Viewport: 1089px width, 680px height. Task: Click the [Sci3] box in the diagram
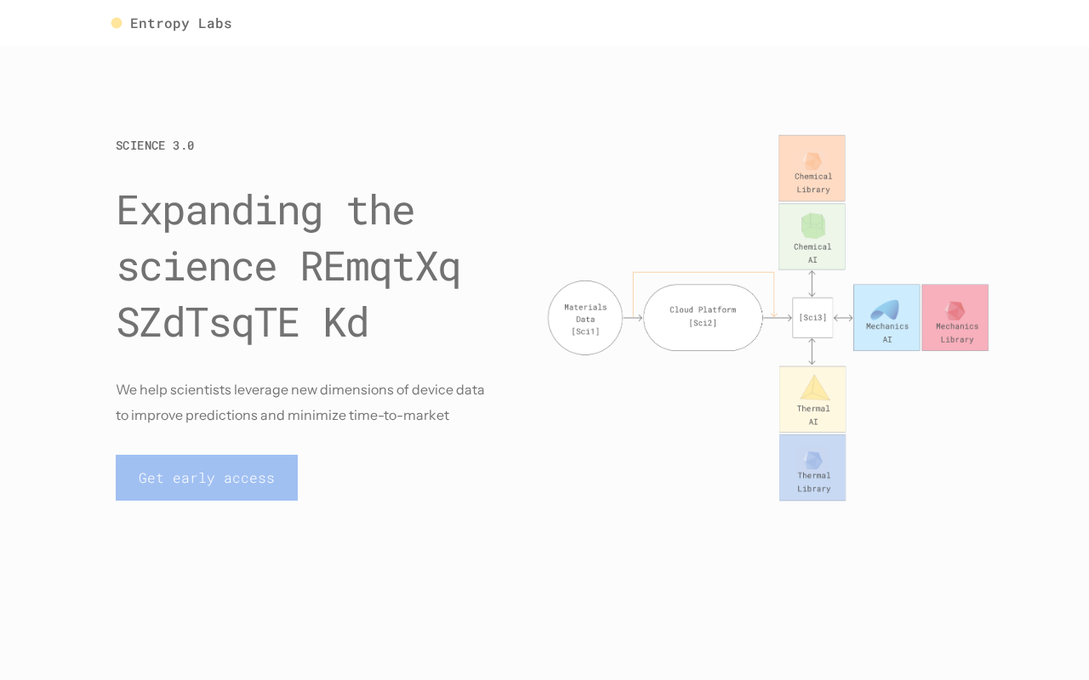(x=812, y=318)
